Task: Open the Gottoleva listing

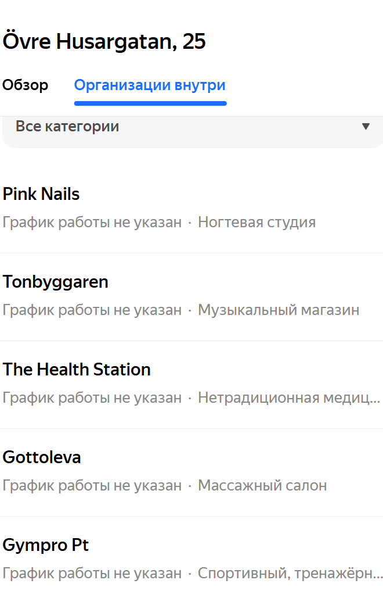Action: (42, 457)
